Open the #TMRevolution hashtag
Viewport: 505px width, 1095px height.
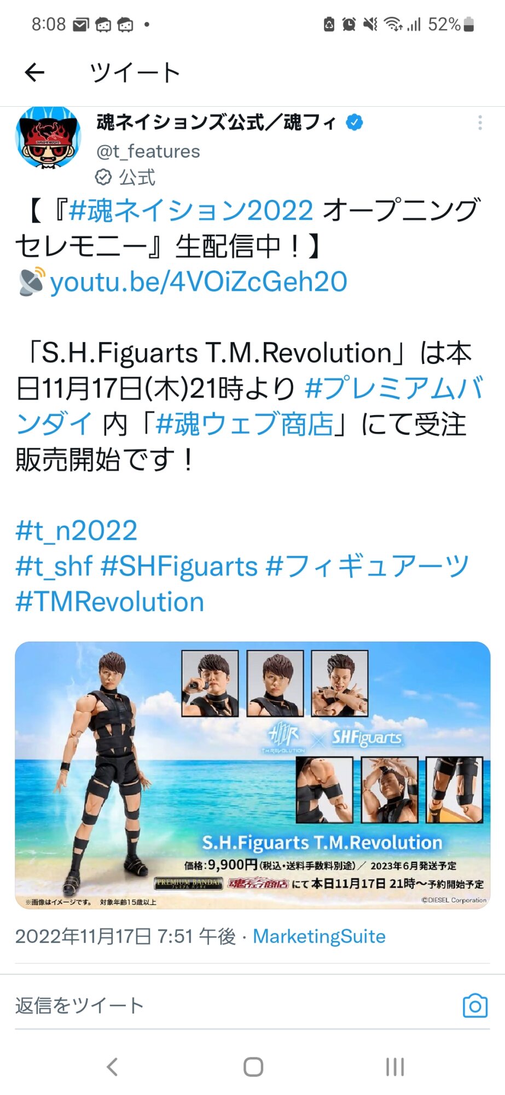[x=110, y=602]
